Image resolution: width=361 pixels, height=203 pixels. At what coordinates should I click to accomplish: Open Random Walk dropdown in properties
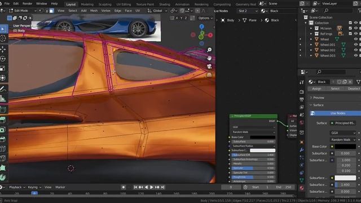pos(344,140)
